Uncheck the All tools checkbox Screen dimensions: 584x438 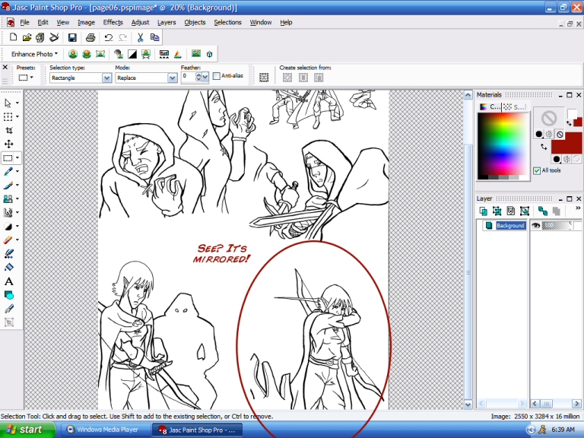click(x=537, y=170)
